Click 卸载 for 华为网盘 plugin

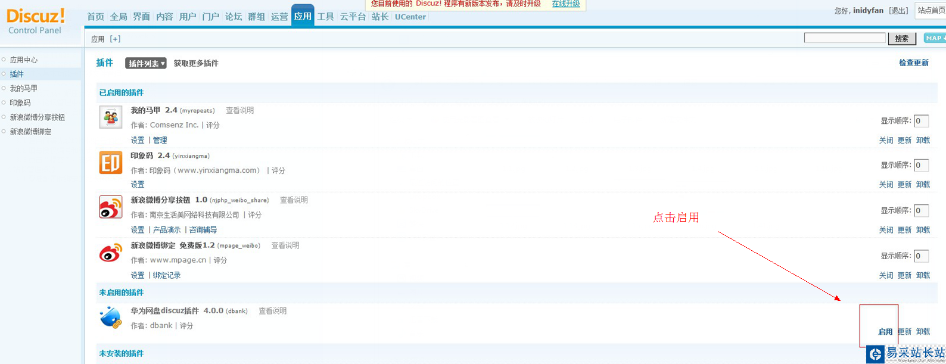tap(923, 332)
